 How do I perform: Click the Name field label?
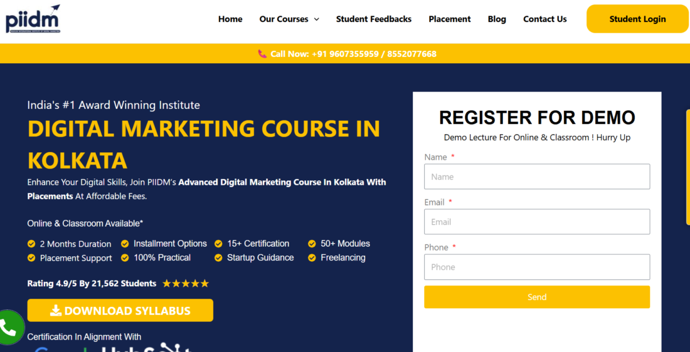coord(436,157)
